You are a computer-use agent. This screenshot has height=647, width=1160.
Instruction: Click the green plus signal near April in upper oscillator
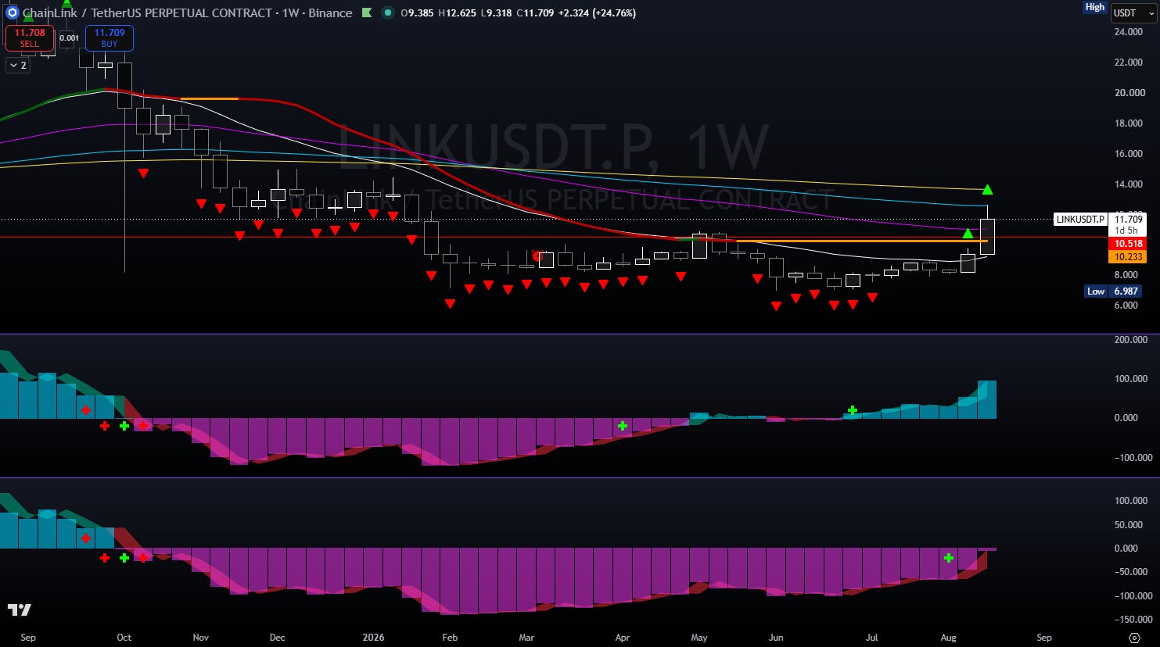pyautogui.click(x=623, y=426)
